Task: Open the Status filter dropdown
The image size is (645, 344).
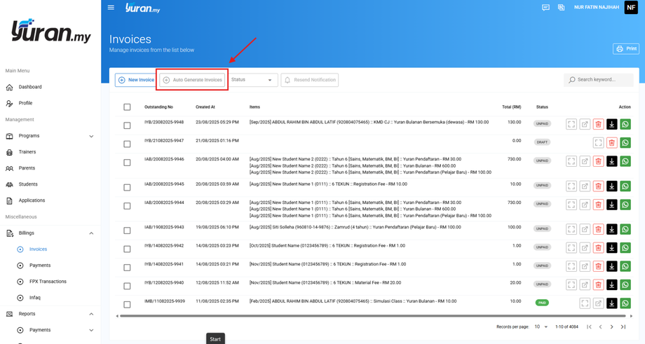Action: pos(252,80)
